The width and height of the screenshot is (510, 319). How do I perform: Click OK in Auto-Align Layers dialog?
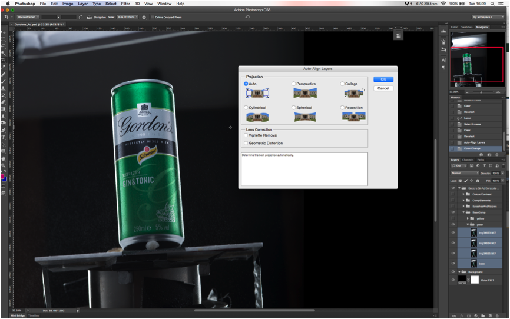(383, 79)
